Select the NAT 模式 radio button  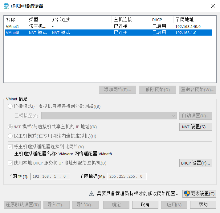tap(10, 127)
